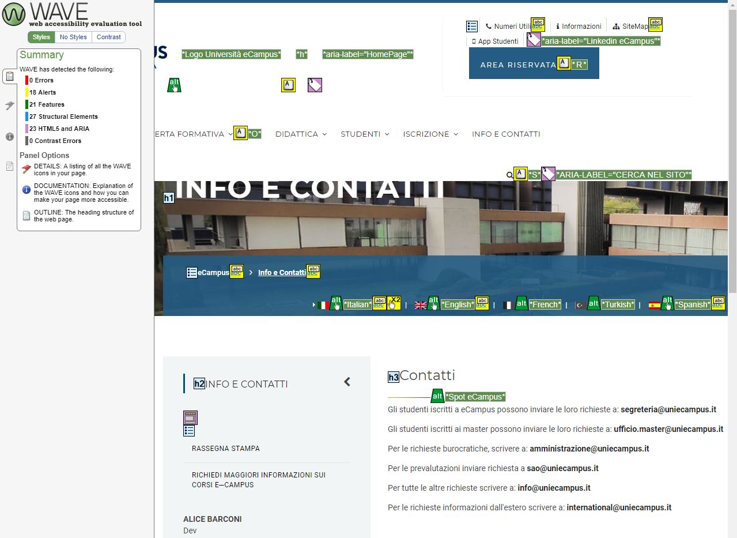Click the segreteria@uniecampus.it email link

pos(668,409)
